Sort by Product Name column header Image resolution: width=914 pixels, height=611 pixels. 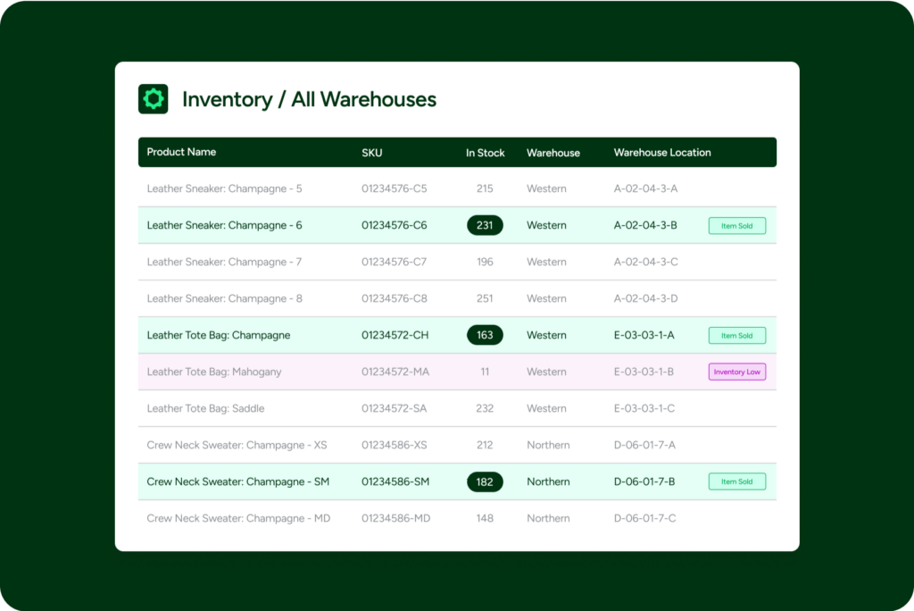[x=181, y=152]
